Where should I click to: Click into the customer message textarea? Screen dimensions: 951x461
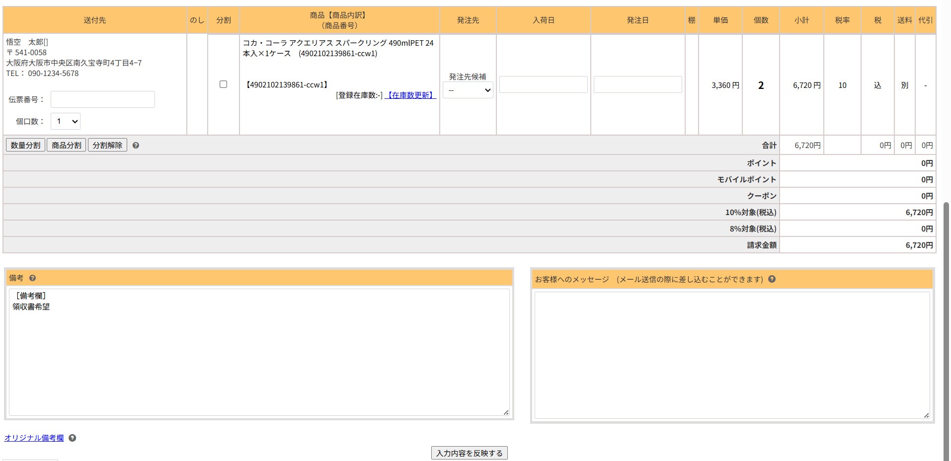(x=732, y=355)
